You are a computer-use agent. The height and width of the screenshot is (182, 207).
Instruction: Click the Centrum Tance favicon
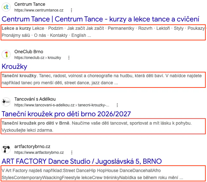point(6,7)
